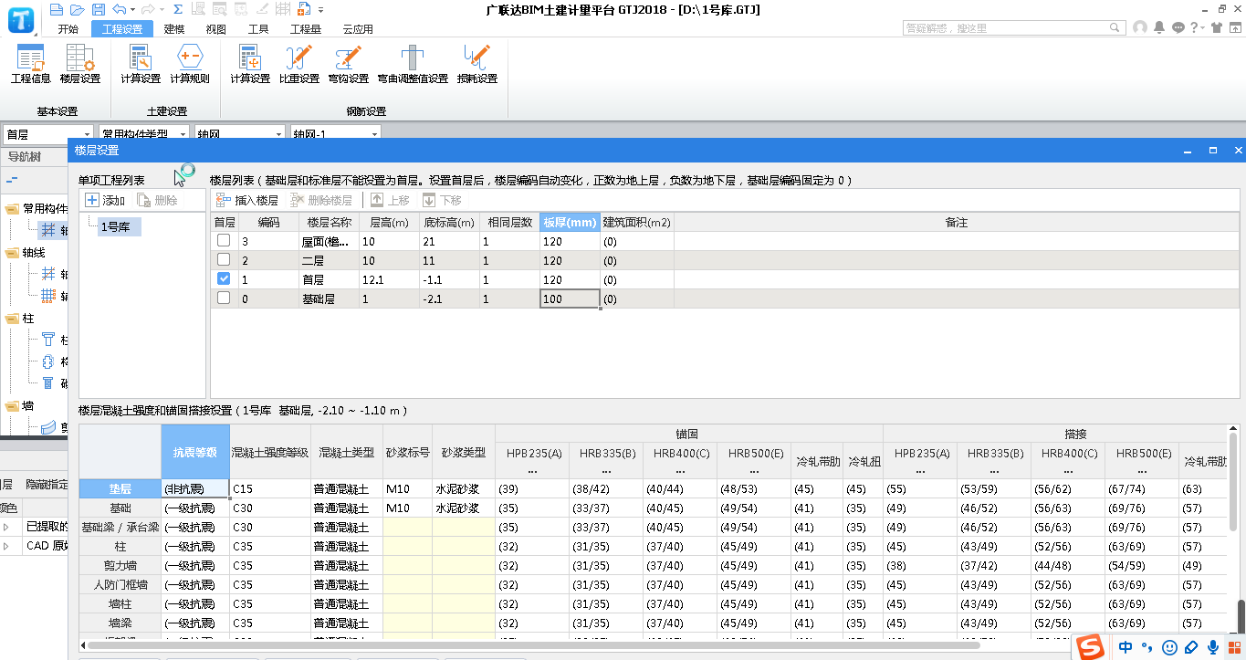Open the 轴网 component dropdown
Screen dimensions: 1246x660
click(x=279, y=134)
